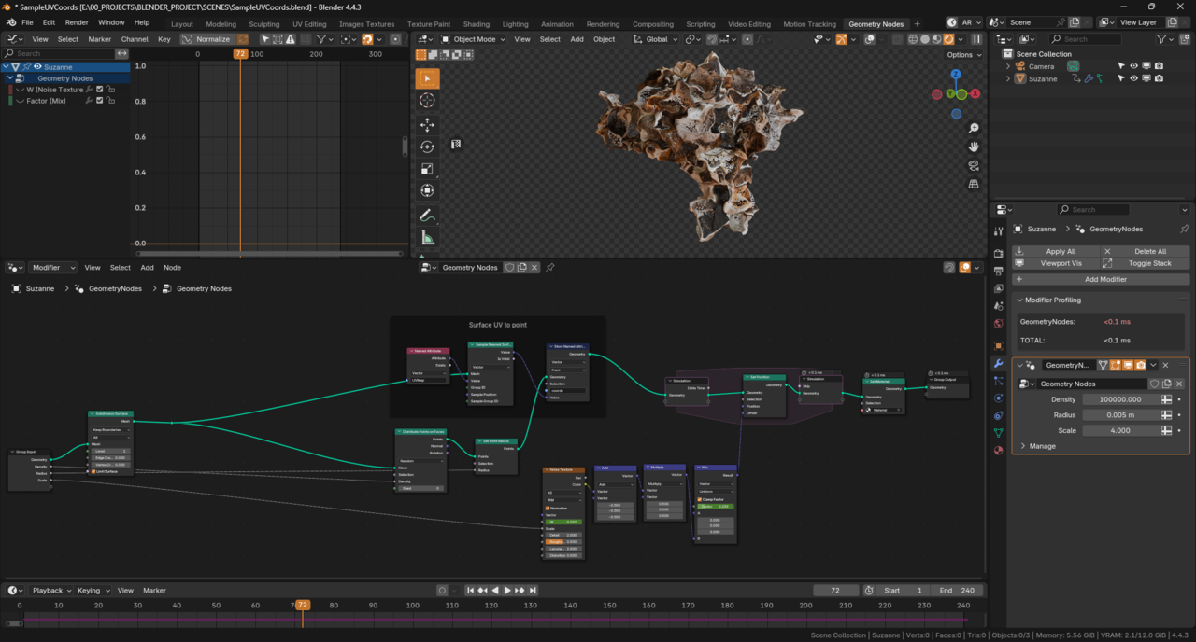Switch viewport to wireframe shading mode
Screen dimensions: 1196x642
pyautogui.click(x=913, y=39)
